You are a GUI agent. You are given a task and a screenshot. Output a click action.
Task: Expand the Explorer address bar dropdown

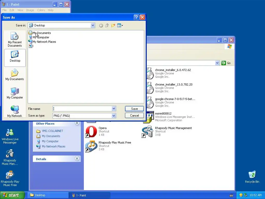pyautogui.click(x=217, y=63)
